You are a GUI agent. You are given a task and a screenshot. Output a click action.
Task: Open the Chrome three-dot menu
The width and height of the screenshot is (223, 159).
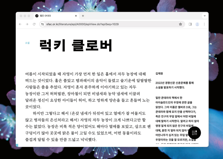(204, 24)
